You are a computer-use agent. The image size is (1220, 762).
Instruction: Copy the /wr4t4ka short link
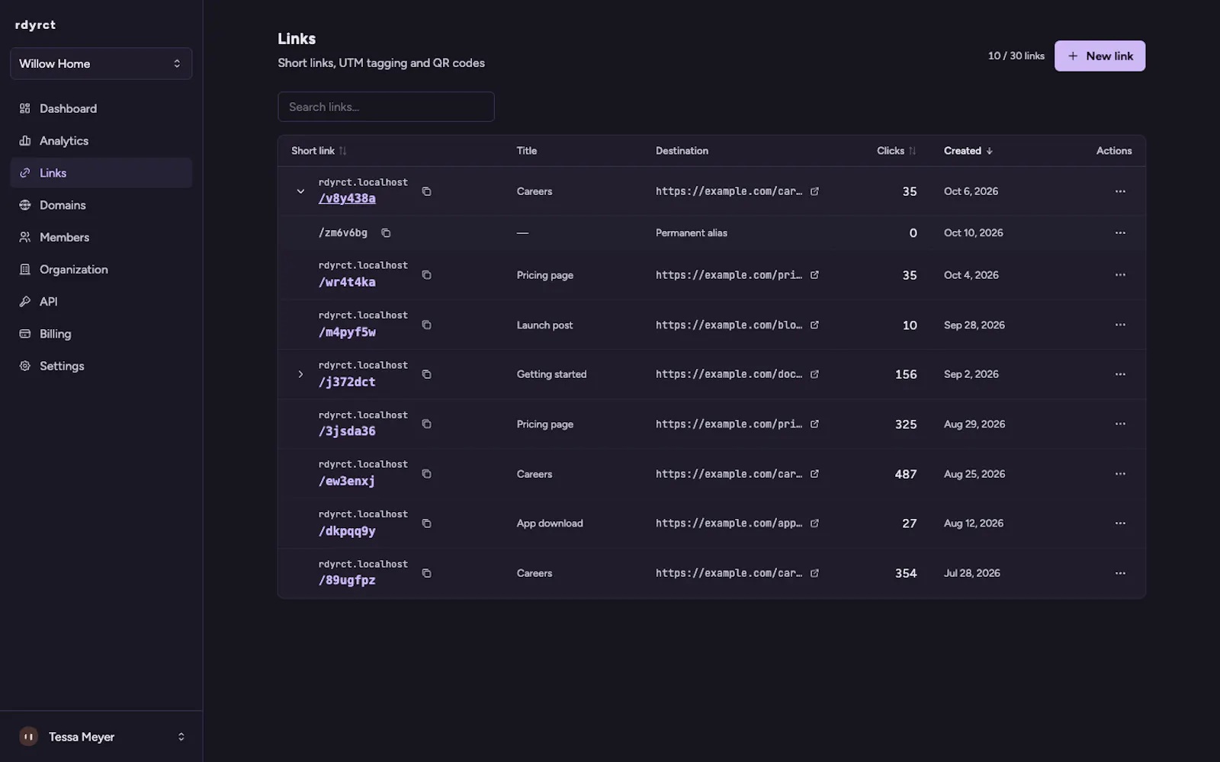tap(426, 275)
